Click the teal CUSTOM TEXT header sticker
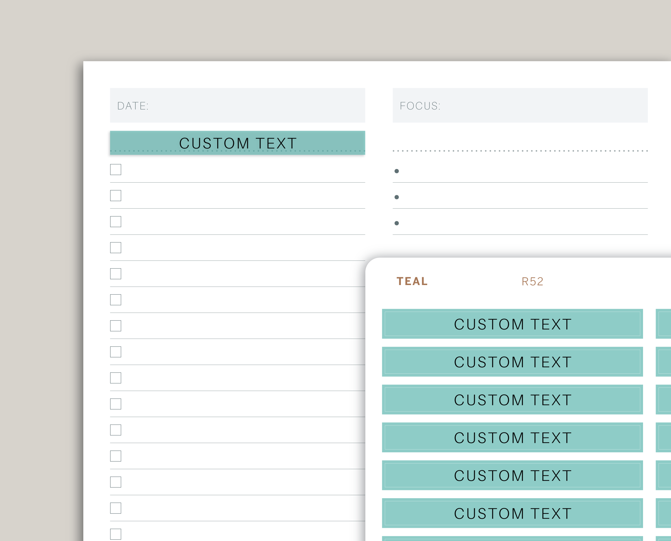The image size is (671, 541). (237, 143)
